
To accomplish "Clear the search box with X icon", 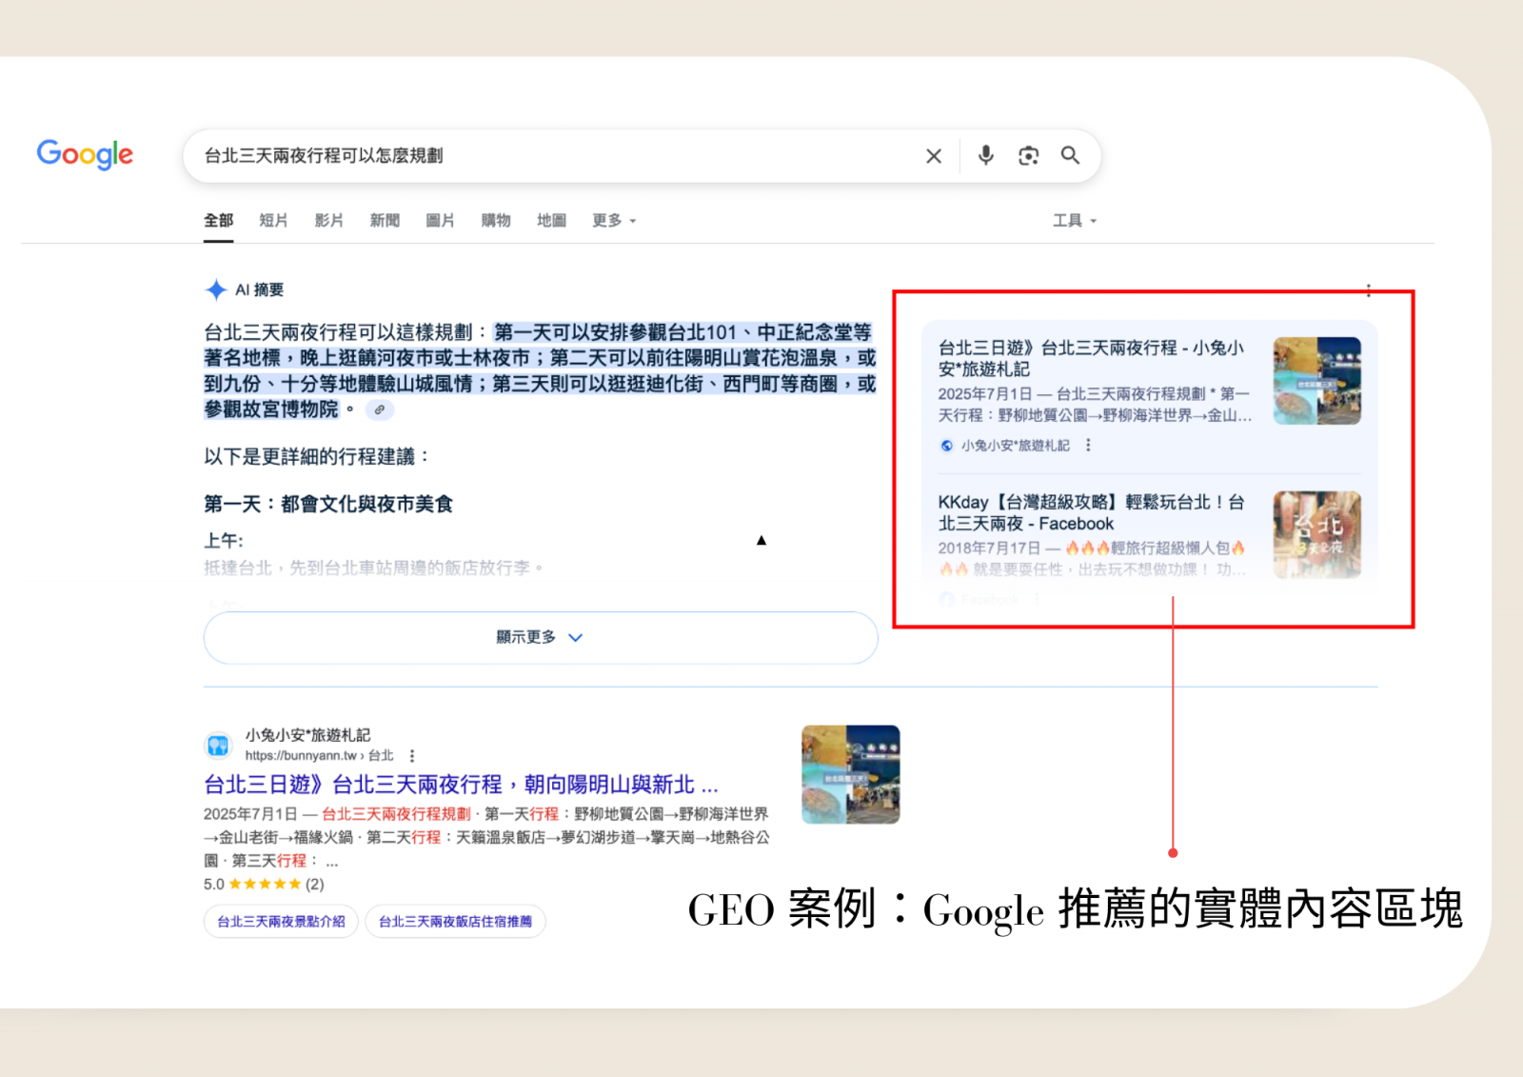I will pyautogui.click(x=933, y=156).
